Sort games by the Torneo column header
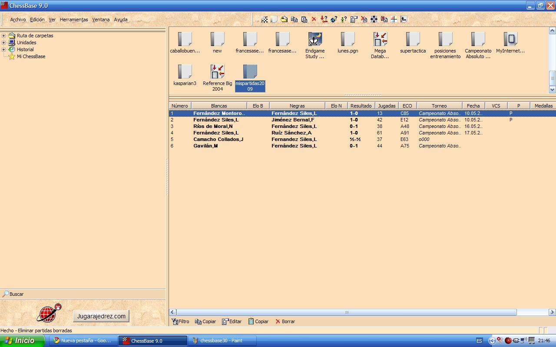Image resolution: width=556 pixels, height=347 pixels. 439,106
